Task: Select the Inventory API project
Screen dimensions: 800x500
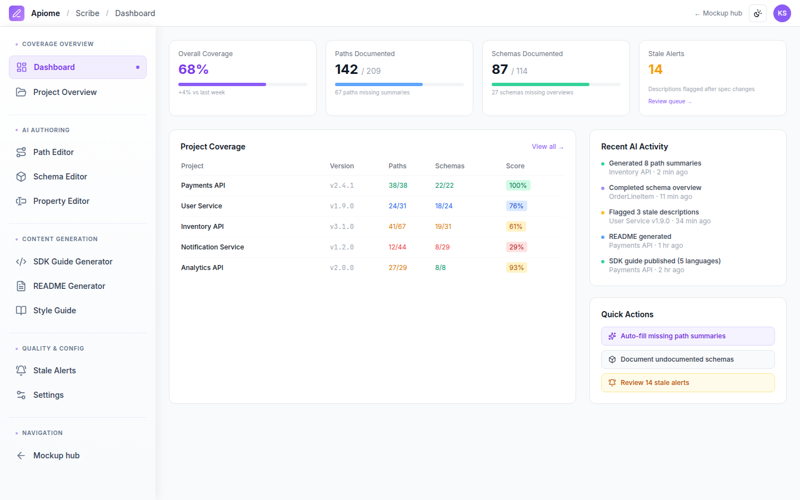Action: pos(372,227)
